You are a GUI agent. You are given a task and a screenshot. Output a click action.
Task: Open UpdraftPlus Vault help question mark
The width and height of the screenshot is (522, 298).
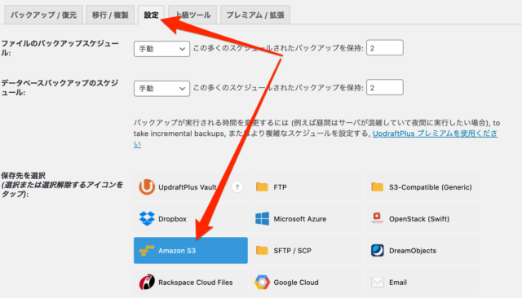[237, 187]
